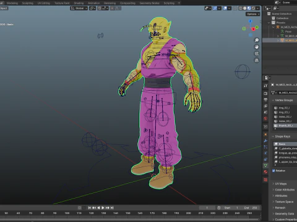Open the outliner display mode dropdown
The image size is (297, 222).
click(267, 8)
